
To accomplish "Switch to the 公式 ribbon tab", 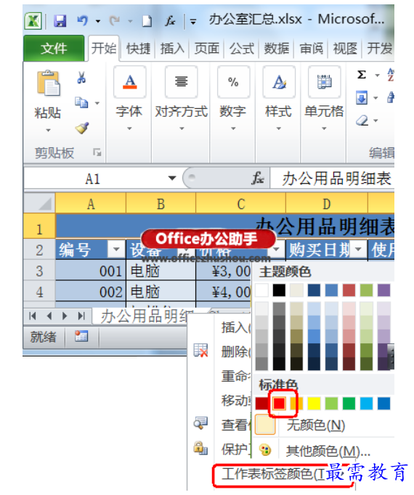I will pyautogui.click(x=241, y=49).
